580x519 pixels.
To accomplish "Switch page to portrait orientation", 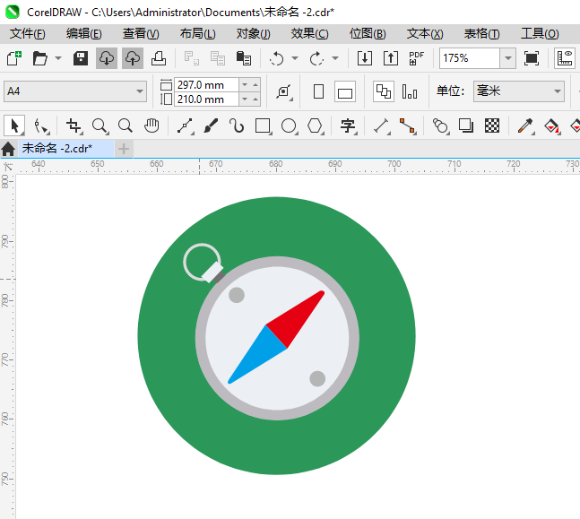I will click(x=318, y=91).
